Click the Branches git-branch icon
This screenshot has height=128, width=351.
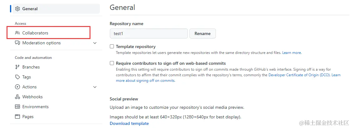click(x=17, y=67)
